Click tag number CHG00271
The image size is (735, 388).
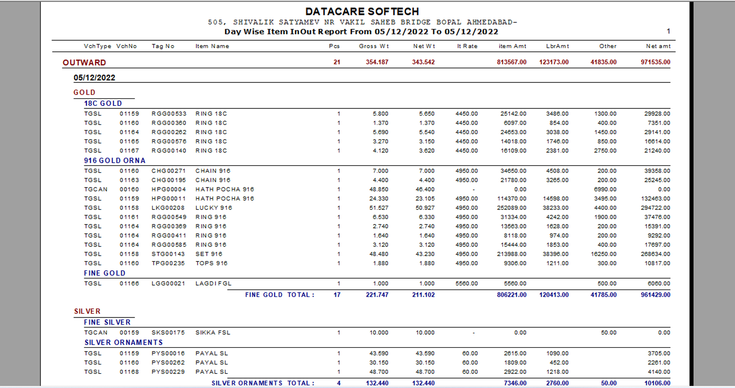[169, 171]
